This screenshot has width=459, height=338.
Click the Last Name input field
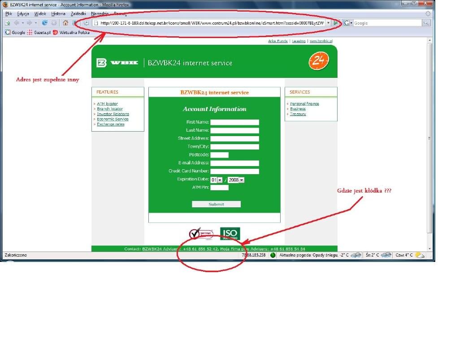[235, 130]
